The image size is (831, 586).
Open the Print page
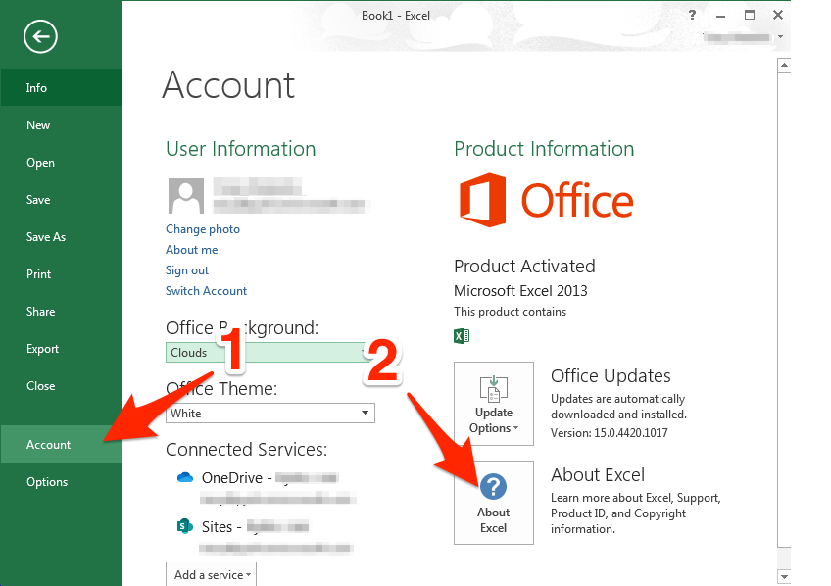[61, 274]
